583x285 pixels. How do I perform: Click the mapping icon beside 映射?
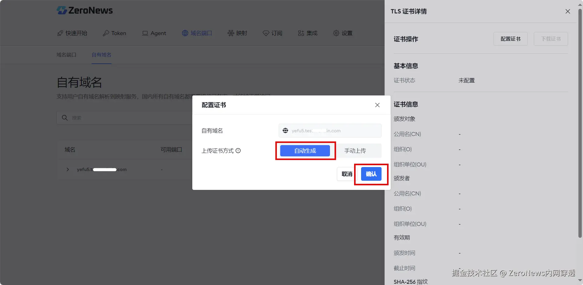(x=231, y=33)
